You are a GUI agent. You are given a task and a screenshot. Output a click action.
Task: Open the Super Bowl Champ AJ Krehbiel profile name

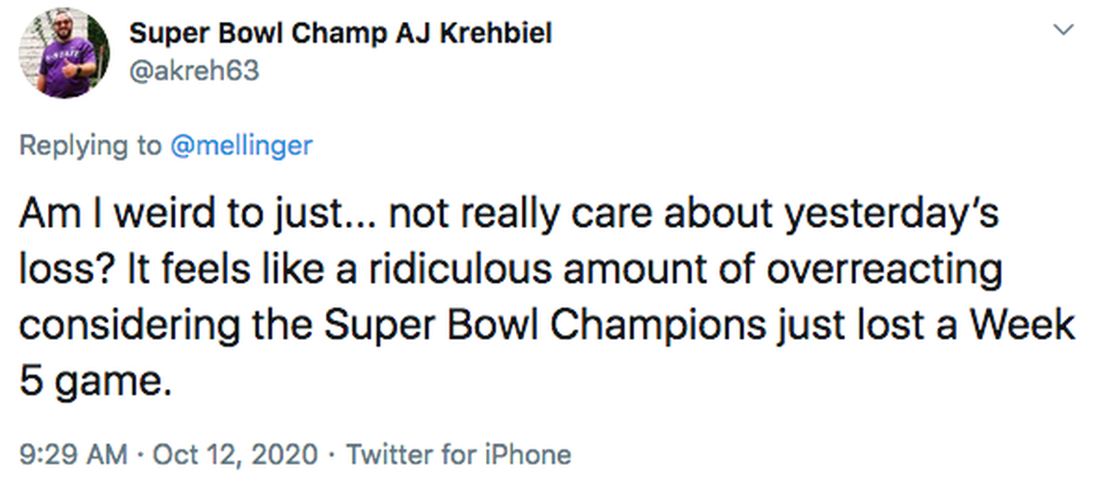click(x=341, y=33)
